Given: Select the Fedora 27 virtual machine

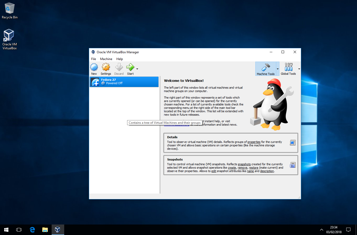Looking at the screenshot, I should 124,82.
